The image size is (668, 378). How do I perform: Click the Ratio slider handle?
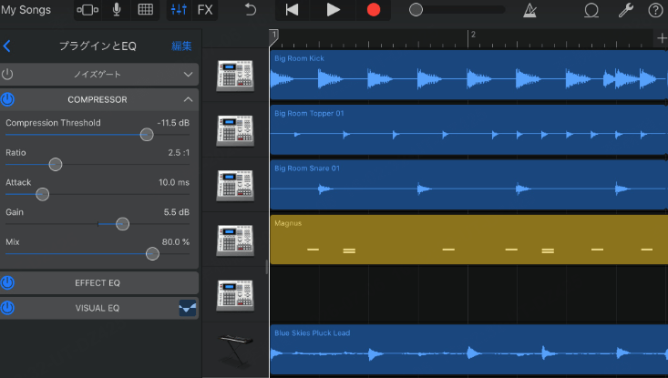[55, 165]
